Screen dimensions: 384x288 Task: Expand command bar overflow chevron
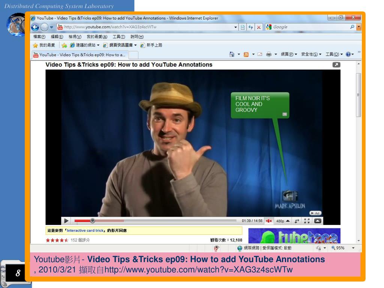[359, 52]
